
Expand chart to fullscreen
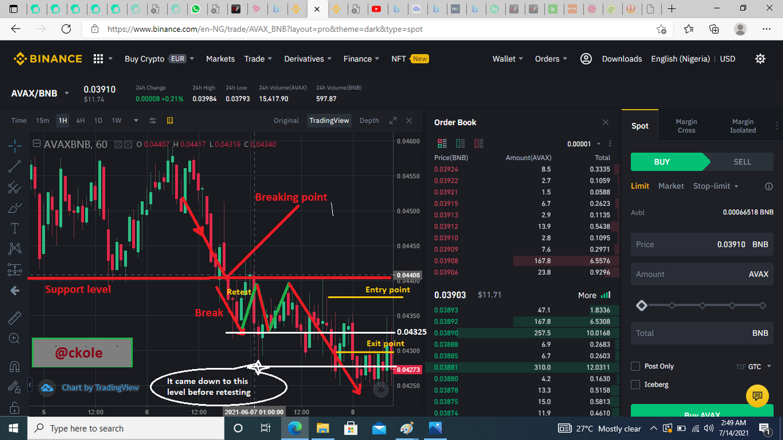click(x=393, y=120)
